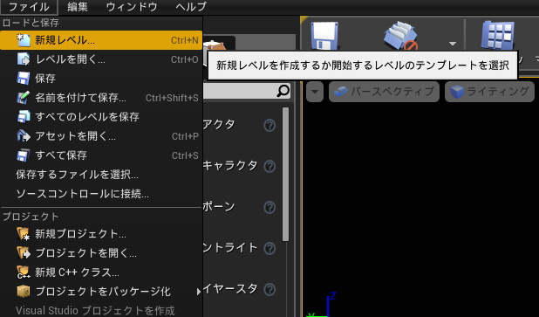Click the new project folder icon
Viewport: 539px width, 317px height.
[x=24, y=234]
